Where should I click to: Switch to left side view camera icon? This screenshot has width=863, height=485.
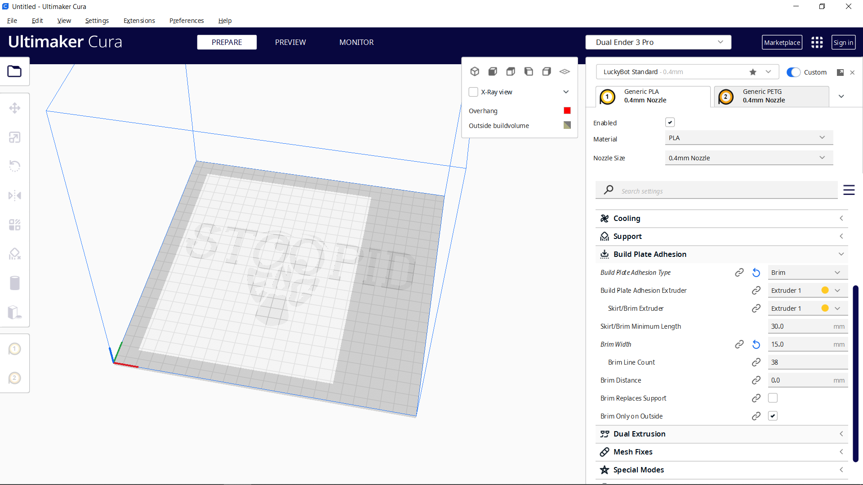pos(529,71)
